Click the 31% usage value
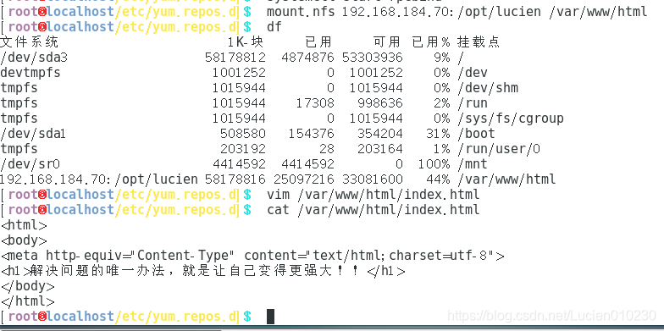This screenshot has height=331, width=664. pyautogui.click(x=438, y=134)
